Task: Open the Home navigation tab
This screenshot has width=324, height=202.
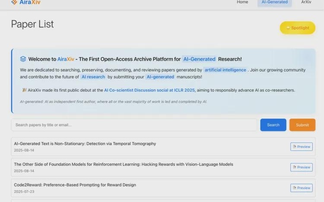Action: click(242, 2)
